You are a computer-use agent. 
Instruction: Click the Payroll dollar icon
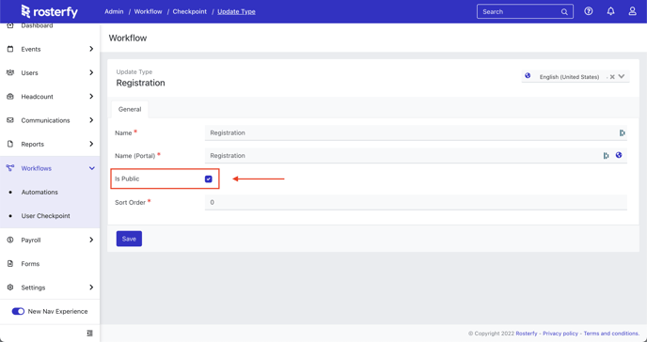click(10, 240)
